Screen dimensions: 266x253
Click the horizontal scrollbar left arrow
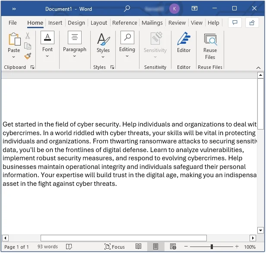(5, 238)
